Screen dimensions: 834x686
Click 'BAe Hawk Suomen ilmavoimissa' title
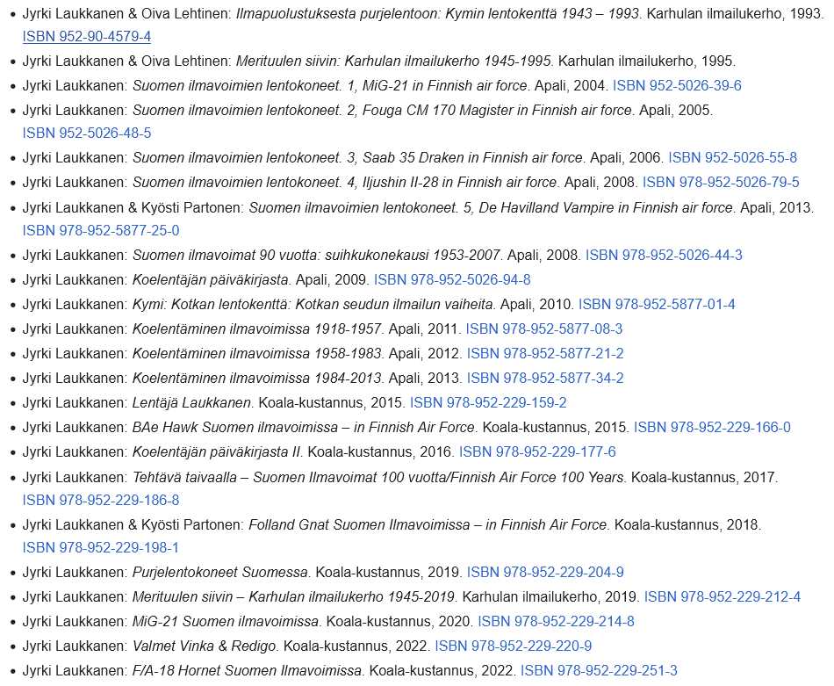tap(235, 428)
